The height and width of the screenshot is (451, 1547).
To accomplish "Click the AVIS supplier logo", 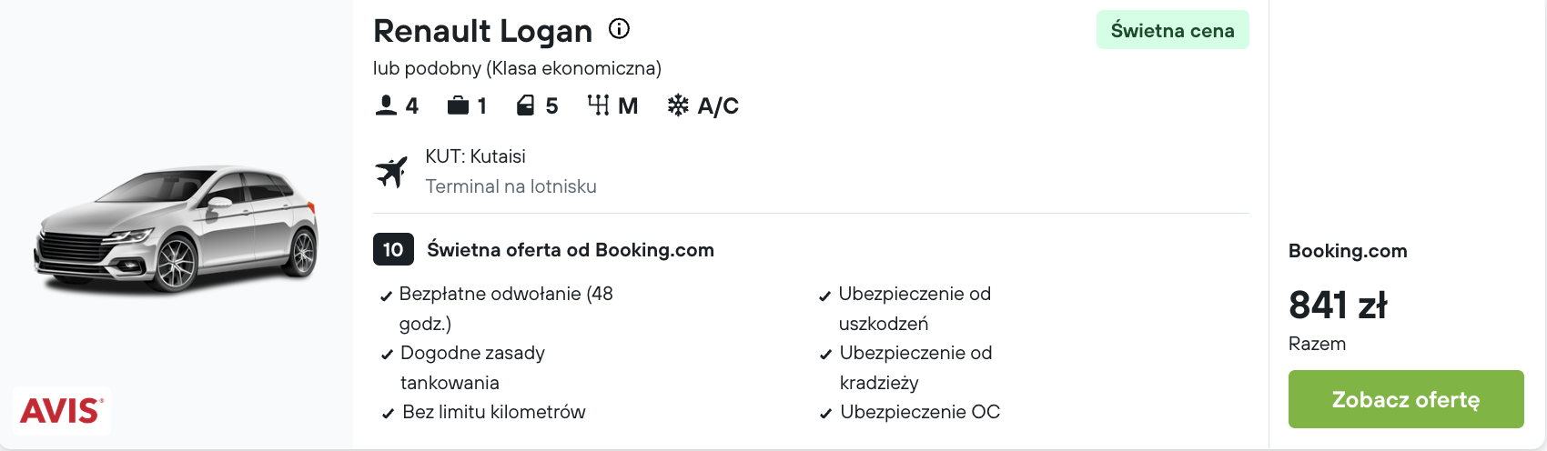I will click(x=61, y=411).
